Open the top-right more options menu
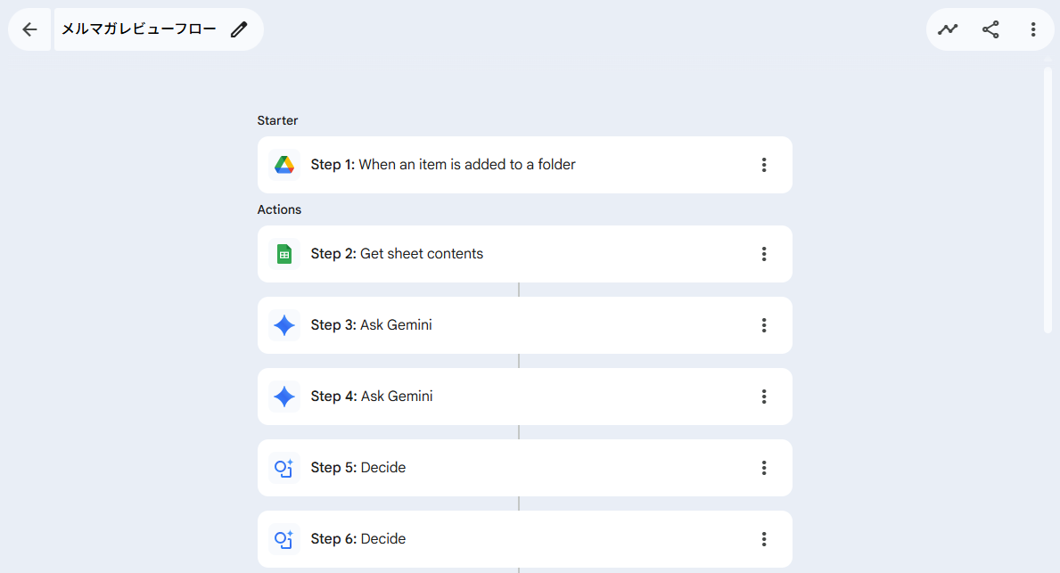The height and width of the screenshot is (573, 1060). click(1033, 29)
